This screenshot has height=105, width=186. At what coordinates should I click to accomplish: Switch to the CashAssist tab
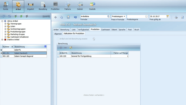click(105, 30)
